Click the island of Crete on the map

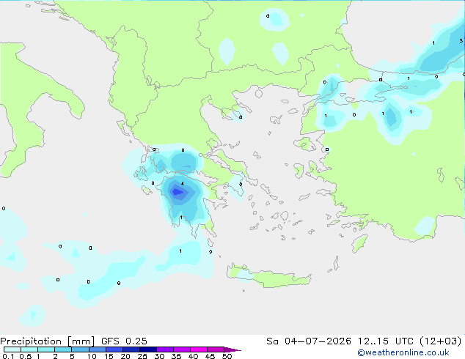point(269,276)
